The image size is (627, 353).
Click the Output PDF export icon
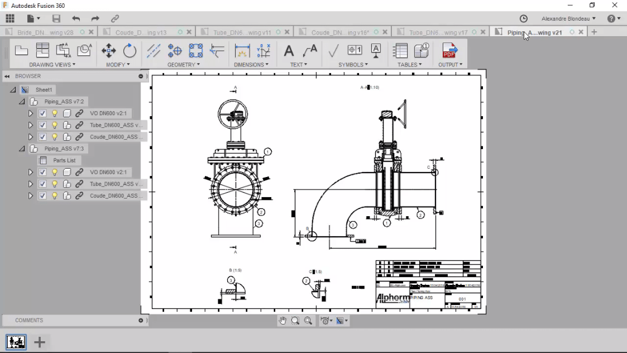[x=449, y=51]
